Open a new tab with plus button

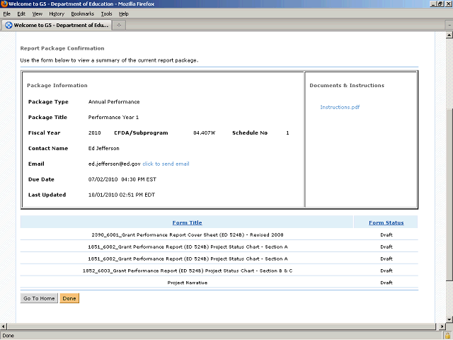120,25
